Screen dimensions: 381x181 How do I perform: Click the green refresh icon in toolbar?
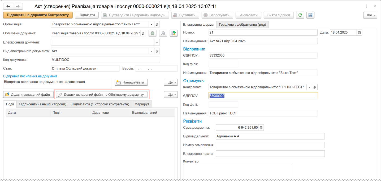click(300, 15)
